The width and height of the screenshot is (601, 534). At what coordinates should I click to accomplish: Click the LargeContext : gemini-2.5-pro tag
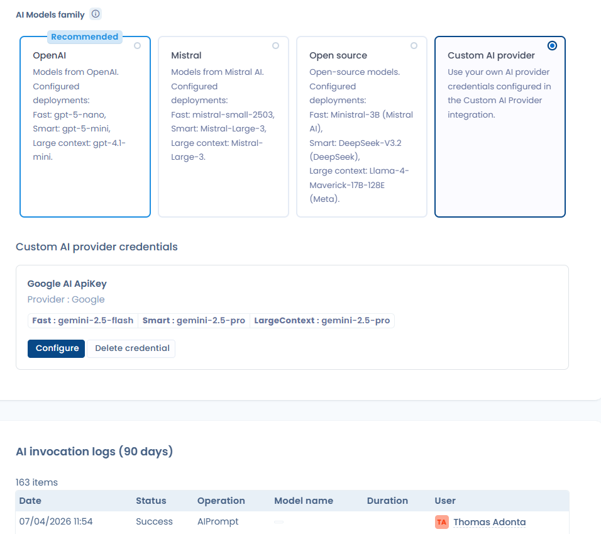coord(322,321)
